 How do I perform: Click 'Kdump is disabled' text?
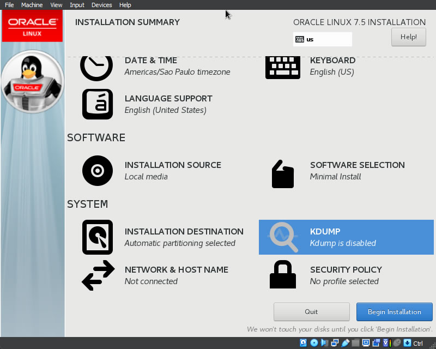tap(343, 243)
